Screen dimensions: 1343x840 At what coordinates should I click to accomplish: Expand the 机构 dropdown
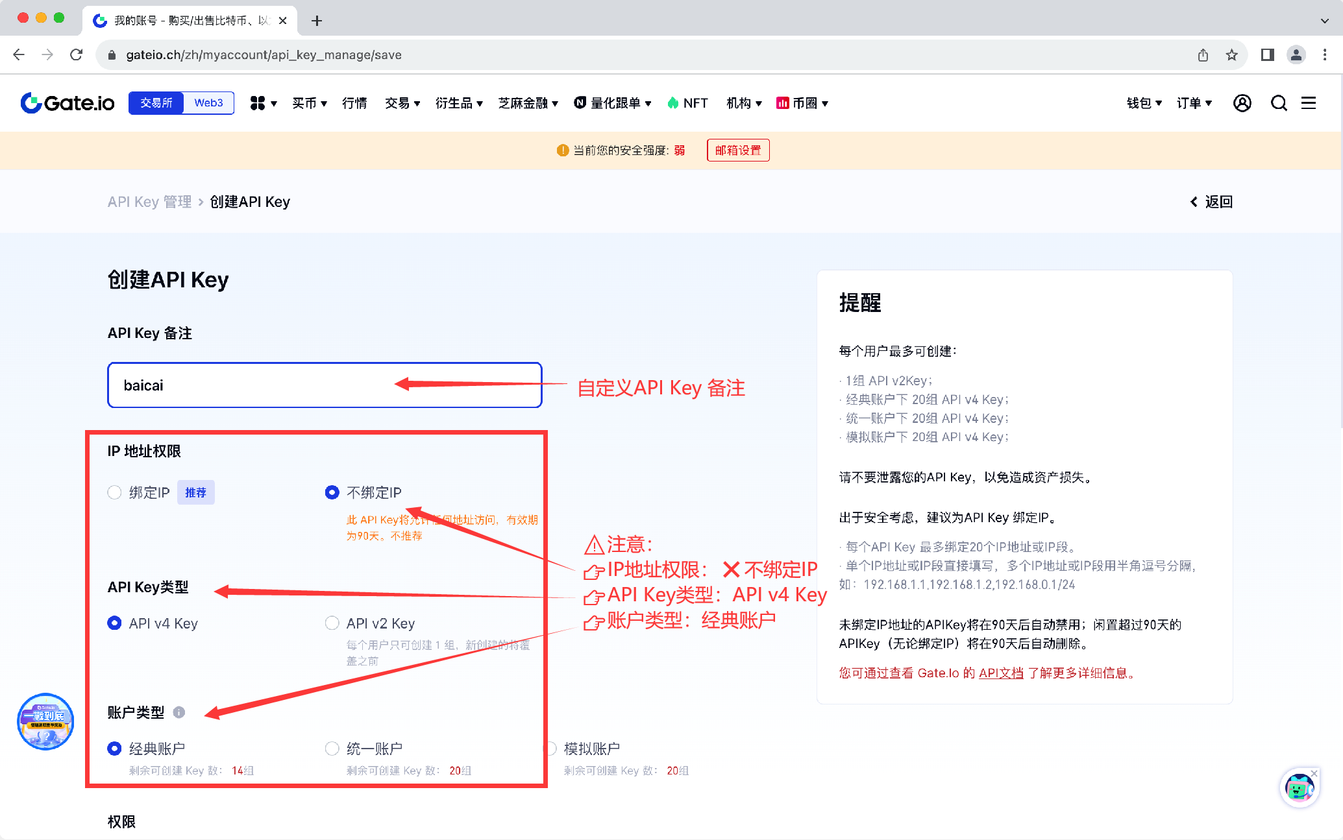tap(744, 103)
